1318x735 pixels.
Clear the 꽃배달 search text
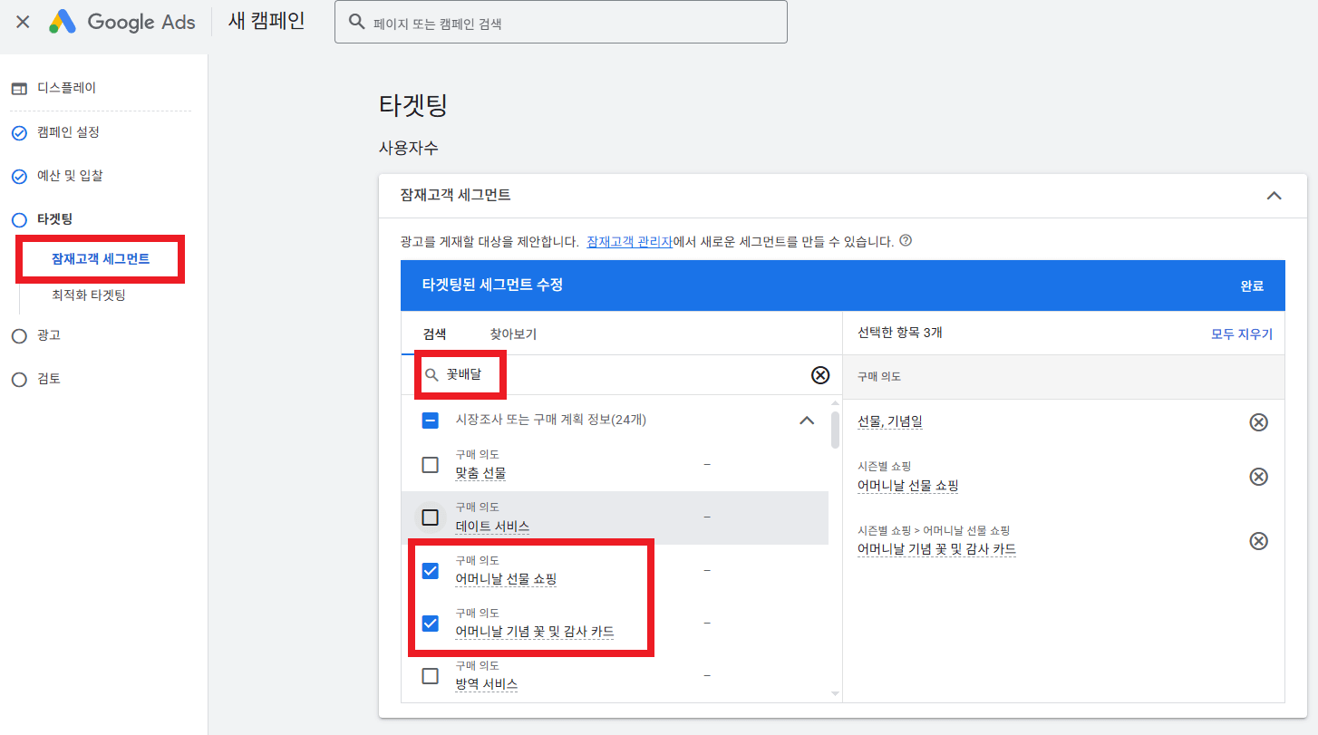point(820,375)
